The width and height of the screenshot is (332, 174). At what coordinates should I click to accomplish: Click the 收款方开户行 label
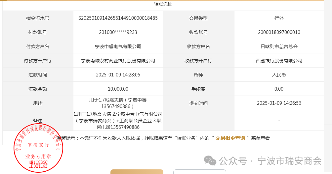[x=198, y=61]
